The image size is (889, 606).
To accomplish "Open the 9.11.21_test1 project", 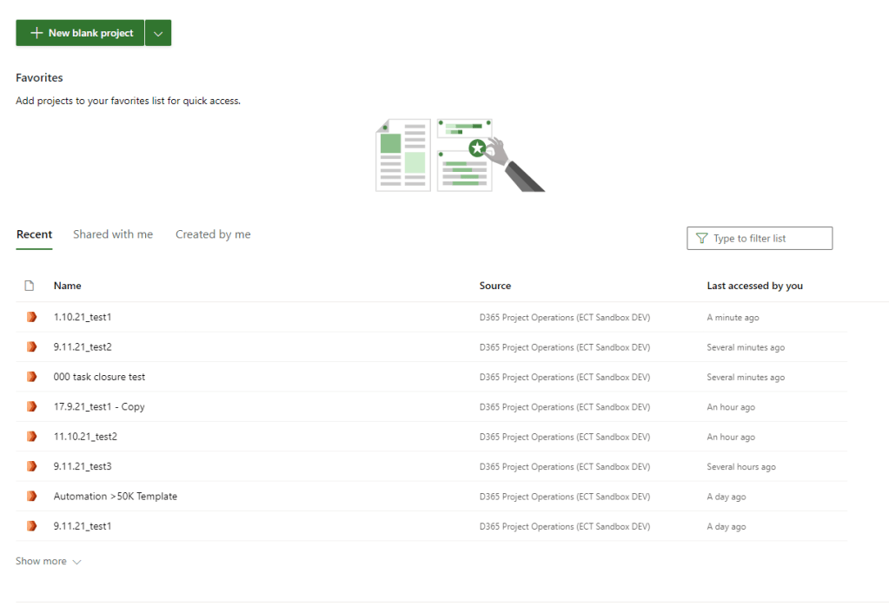I will (83, 526).
